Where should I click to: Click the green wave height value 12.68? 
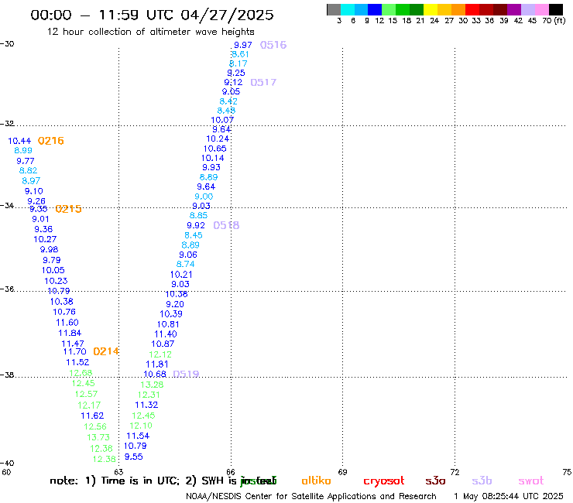point(81,373)
